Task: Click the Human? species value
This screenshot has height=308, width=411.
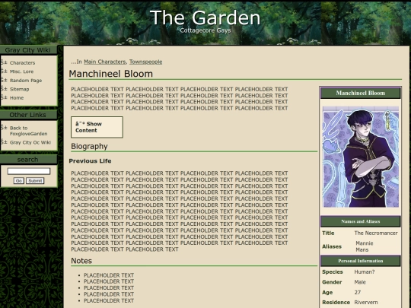Action: pos(365,271)
